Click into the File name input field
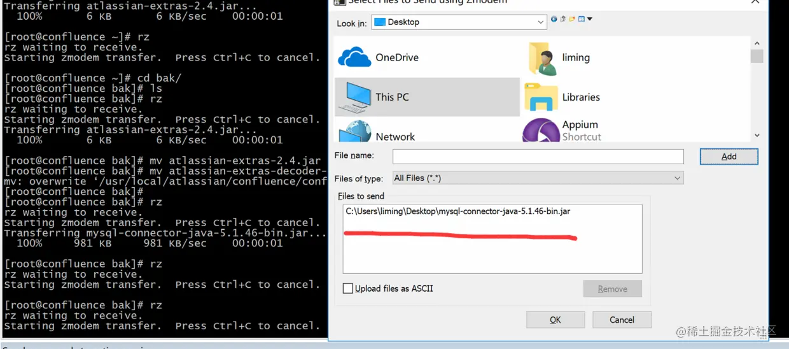789x349 pixels. click(x=538, y=156)
